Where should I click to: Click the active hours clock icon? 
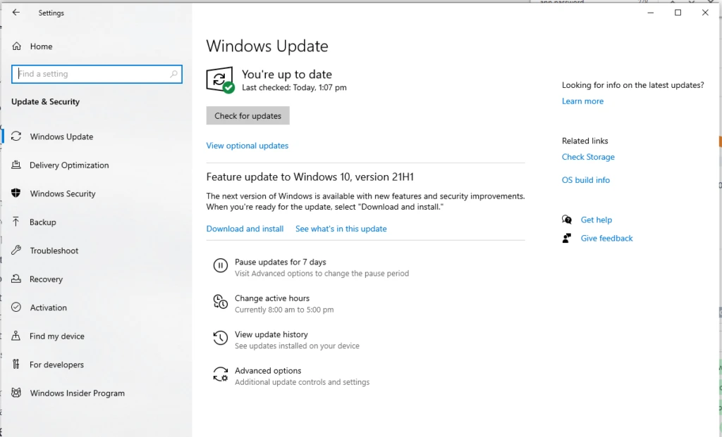click(x=220, y=301)
